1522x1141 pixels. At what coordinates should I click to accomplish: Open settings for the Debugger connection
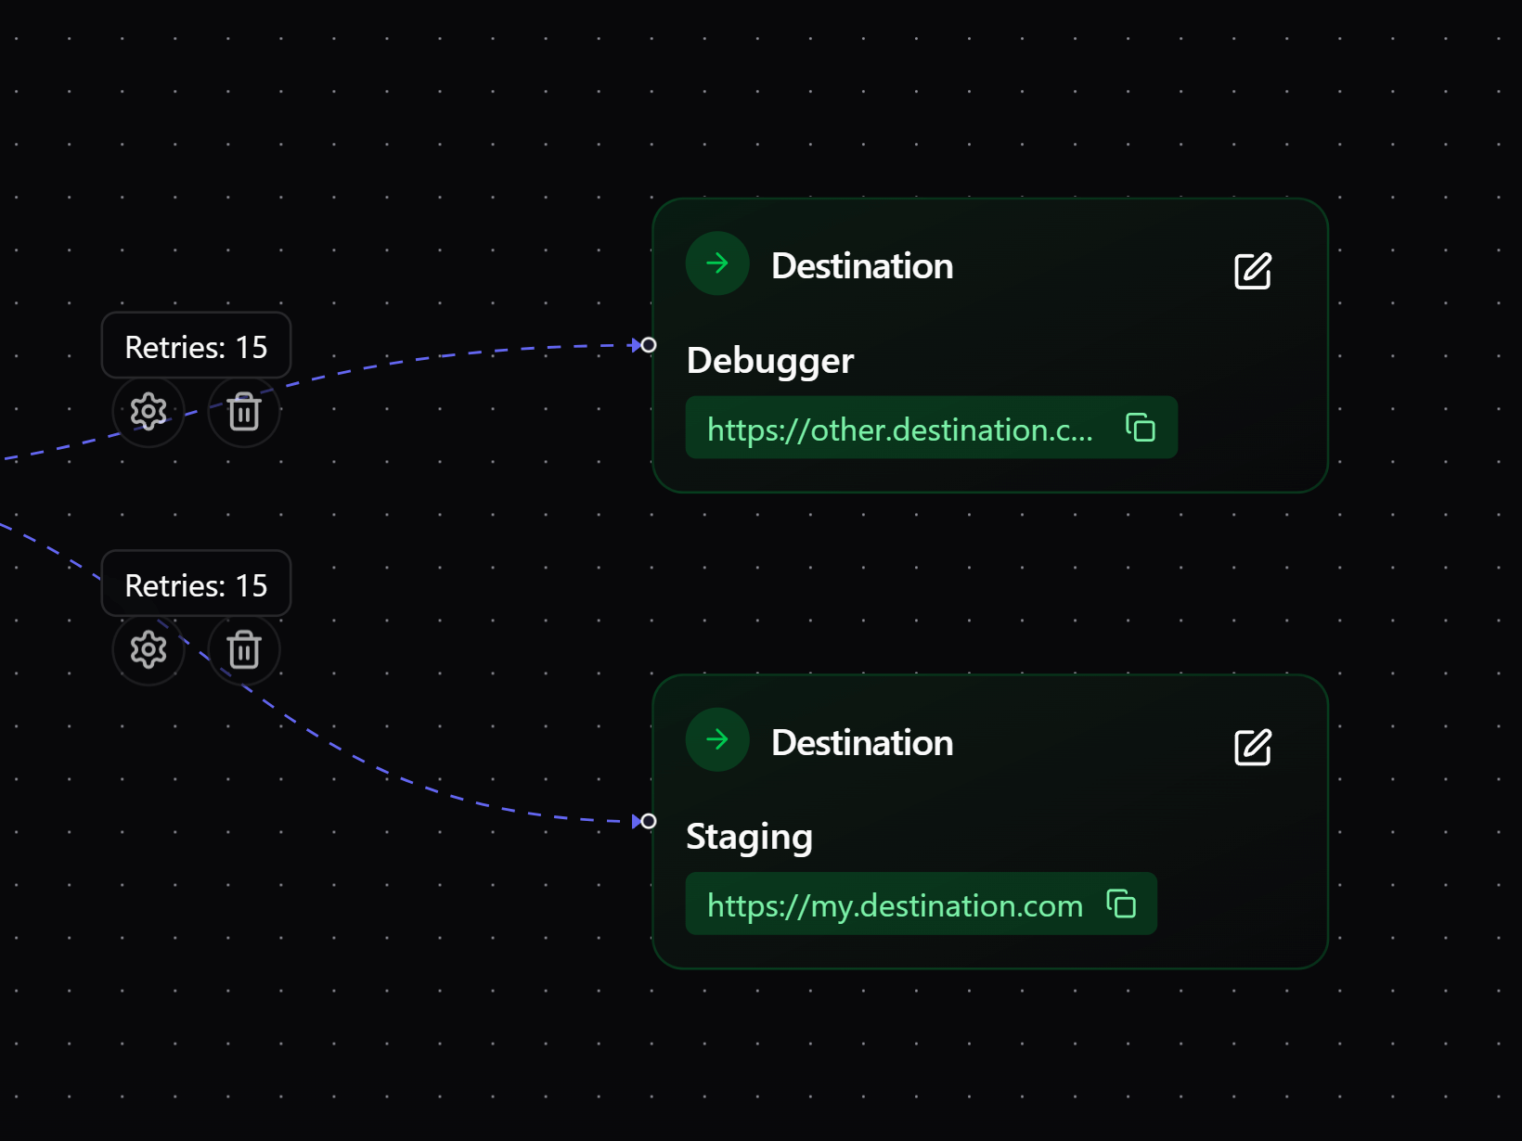pos(148,411)
